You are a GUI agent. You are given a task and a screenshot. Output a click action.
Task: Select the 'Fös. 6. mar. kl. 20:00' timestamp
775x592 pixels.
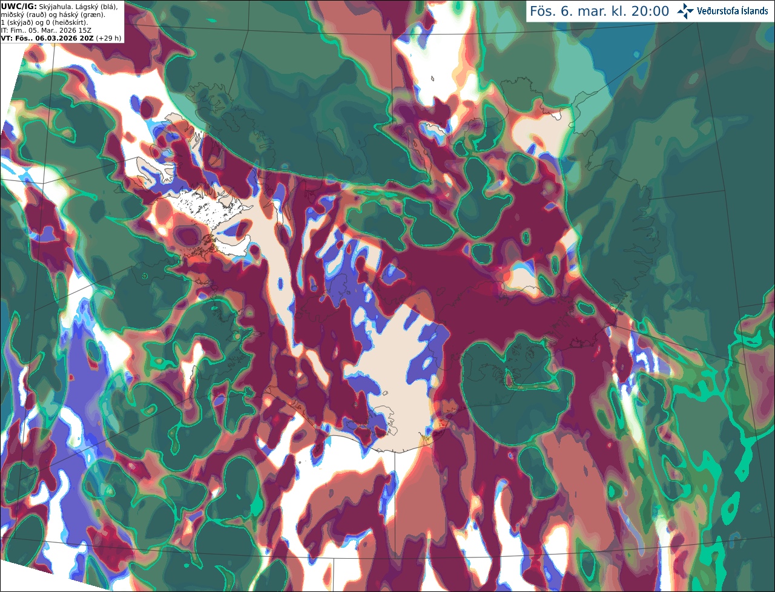click(x=599, y=12)
